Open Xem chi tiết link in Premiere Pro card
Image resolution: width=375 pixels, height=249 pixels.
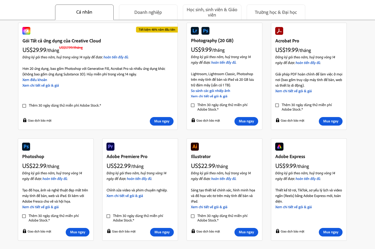(125, 196)
